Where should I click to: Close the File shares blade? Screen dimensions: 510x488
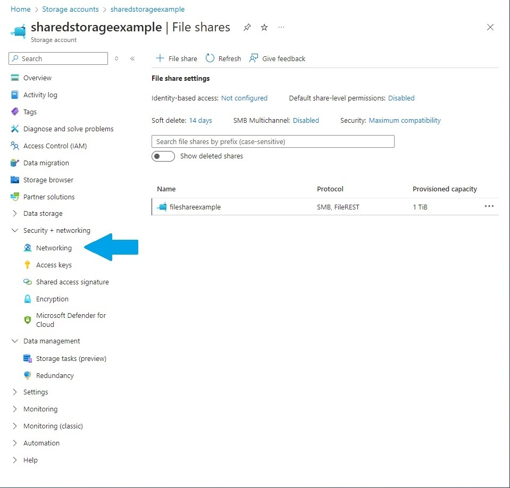[490, 27]
